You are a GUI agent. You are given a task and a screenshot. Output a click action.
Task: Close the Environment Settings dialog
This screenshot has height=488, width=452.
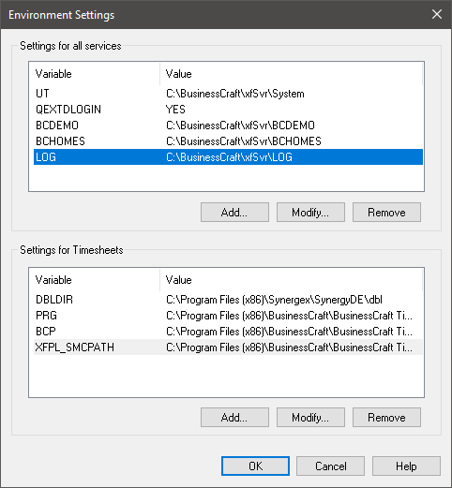[437, 14]
